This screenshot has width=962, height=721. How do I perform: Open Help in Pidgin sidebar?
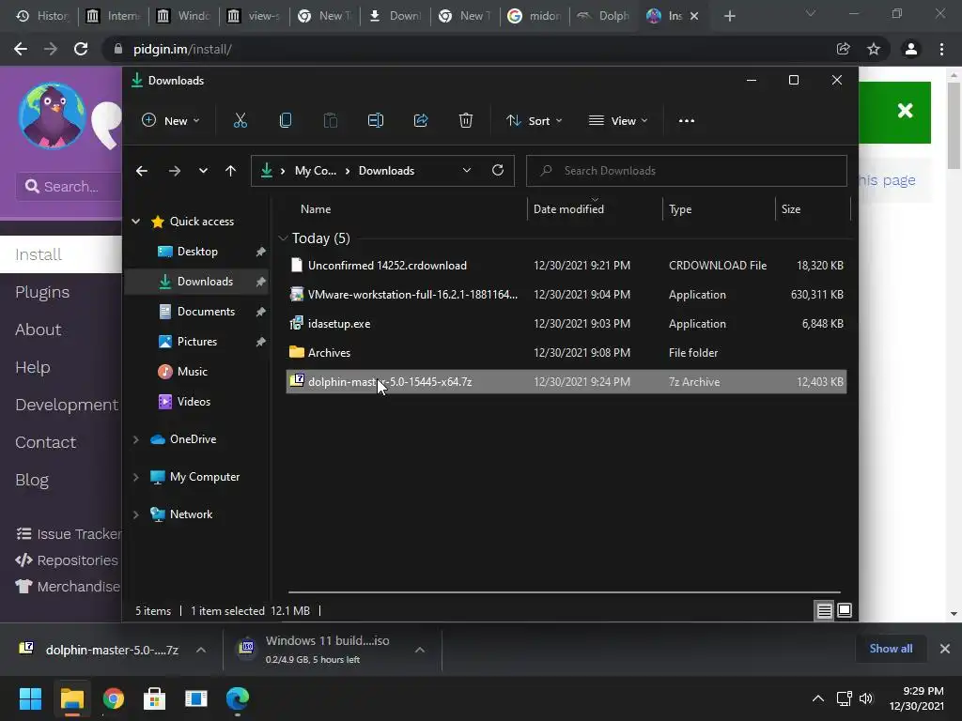pos(33,367)
